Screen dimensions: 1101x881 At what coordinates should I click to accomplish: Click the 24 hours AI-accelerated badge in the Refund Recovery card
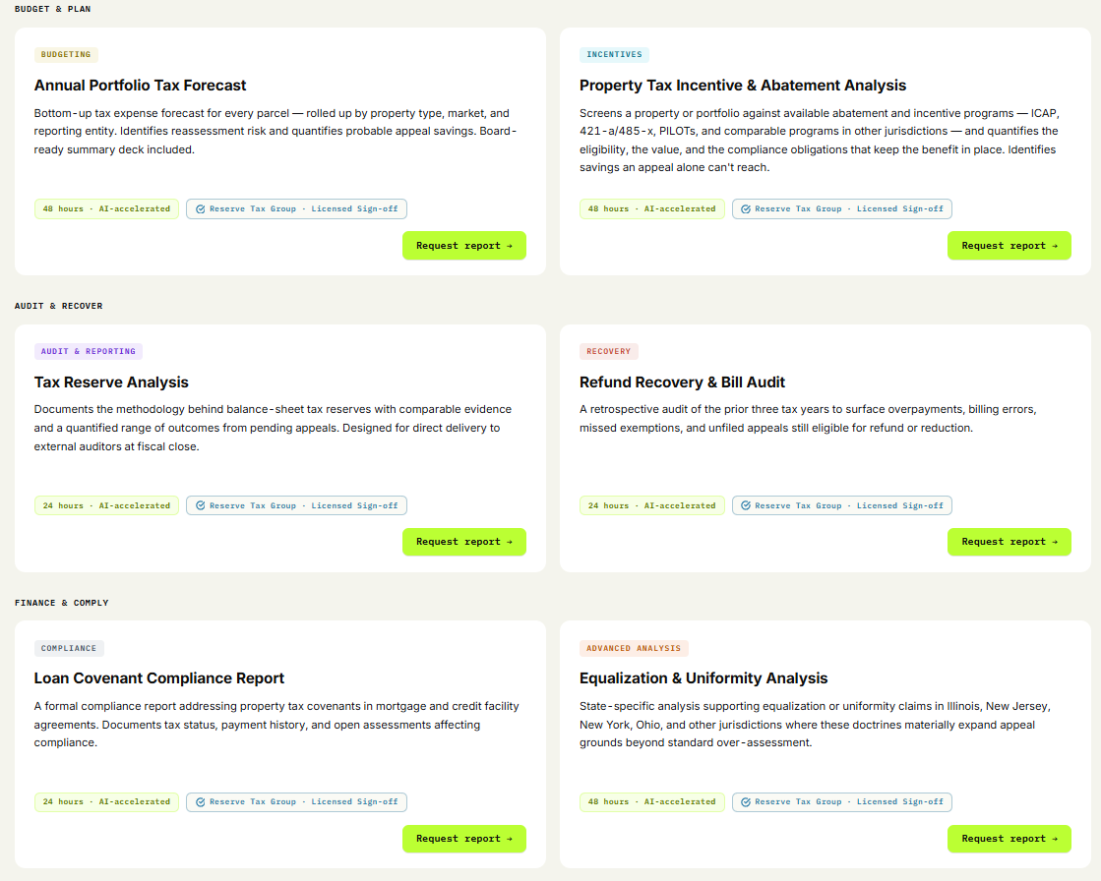pyautogui.click(x=652, y=505)
